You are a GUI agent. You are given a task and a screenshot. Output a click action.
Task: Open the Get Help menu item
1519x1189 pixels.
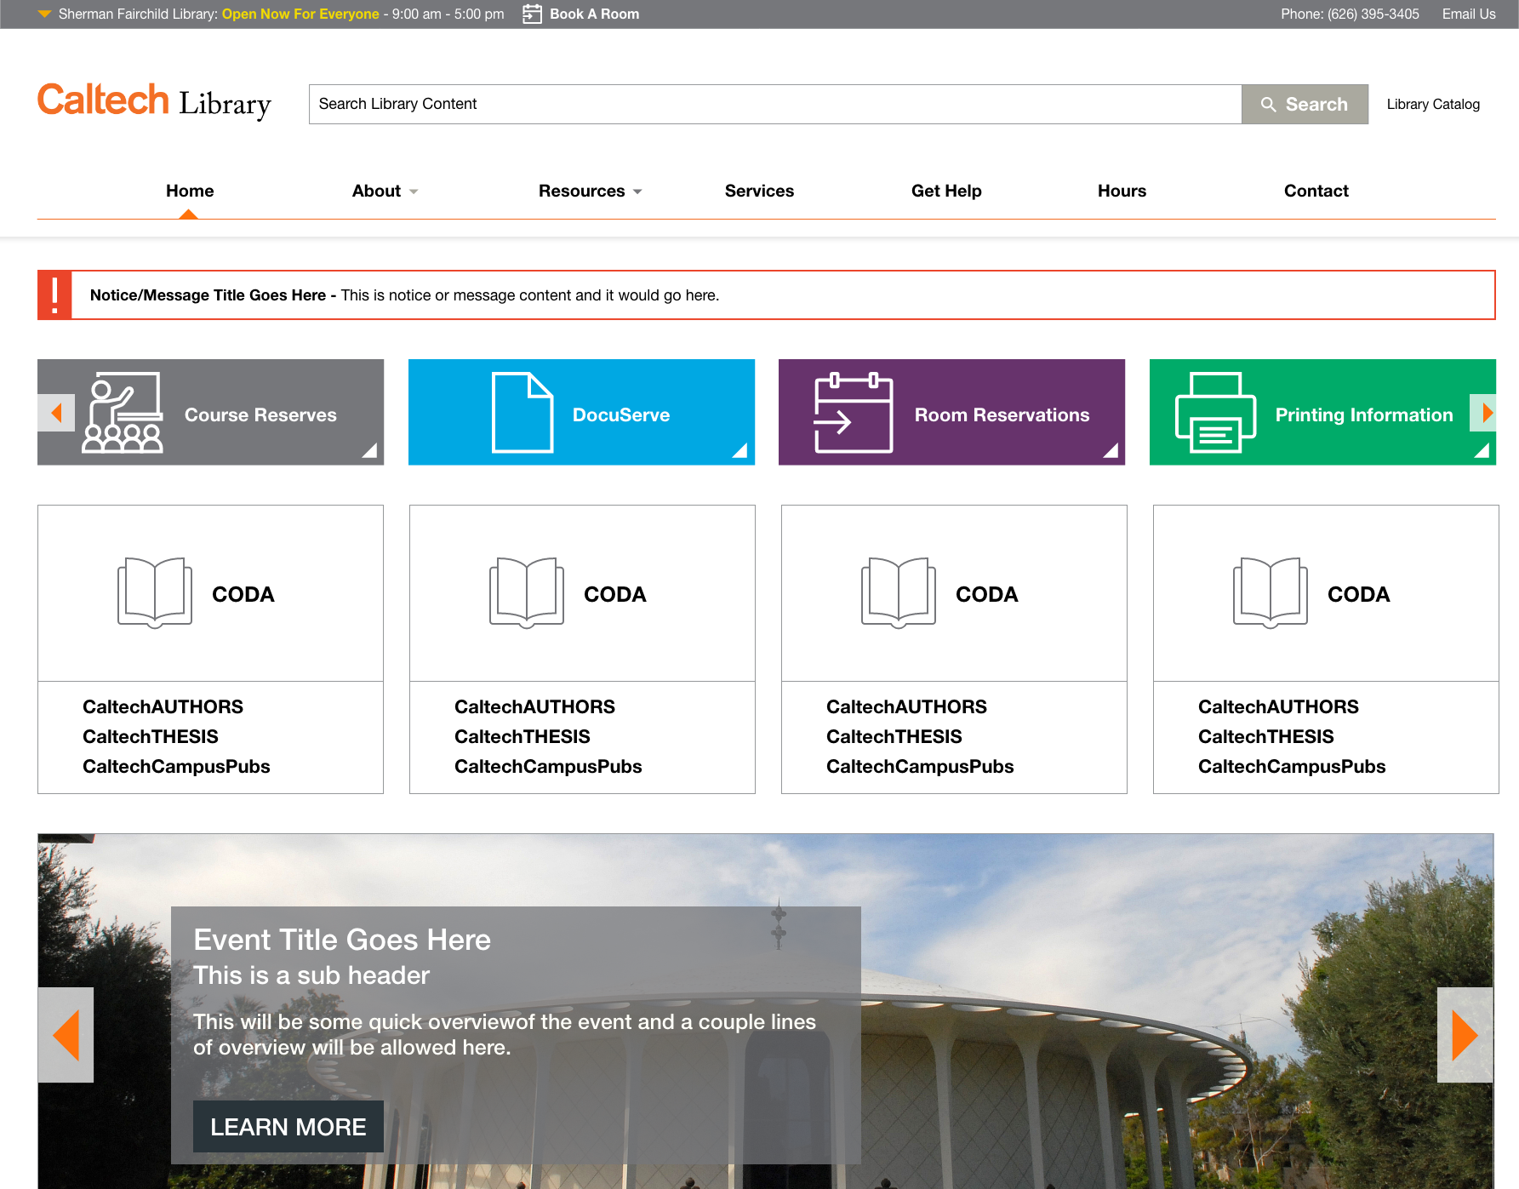[946, 191]
